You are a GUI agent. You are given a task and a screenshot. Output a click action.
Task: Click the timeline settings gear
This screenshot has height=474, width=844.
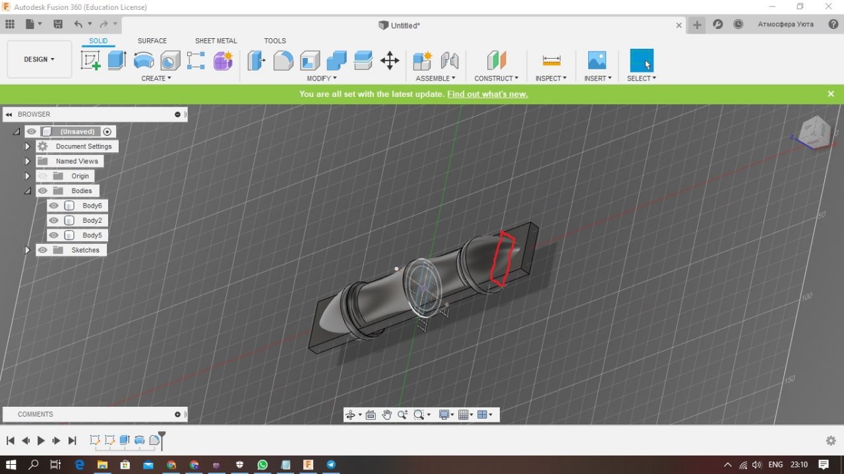(831, 440)
